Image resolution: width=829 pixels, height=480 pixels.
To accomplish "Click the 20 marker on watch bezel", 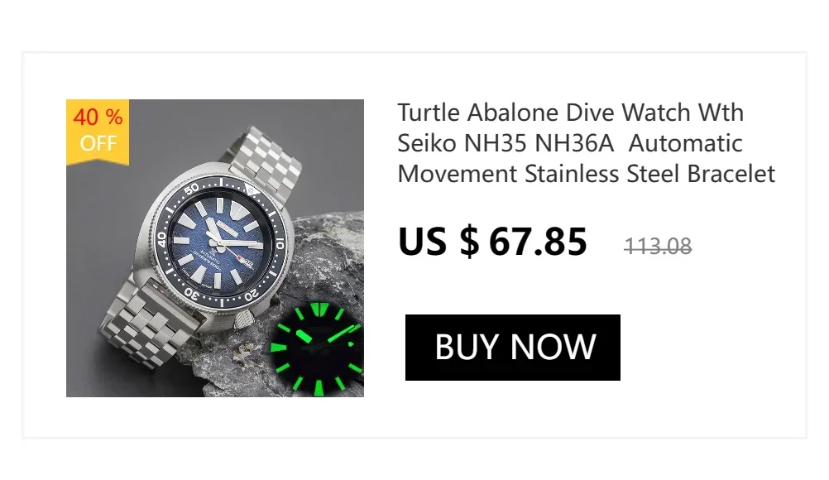I will pyautogui.click(x=252, y=296).
